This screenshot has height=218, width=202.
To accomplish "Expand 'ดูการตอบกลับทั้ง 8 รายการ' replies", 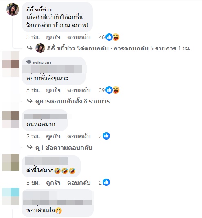I will [72, 101].
